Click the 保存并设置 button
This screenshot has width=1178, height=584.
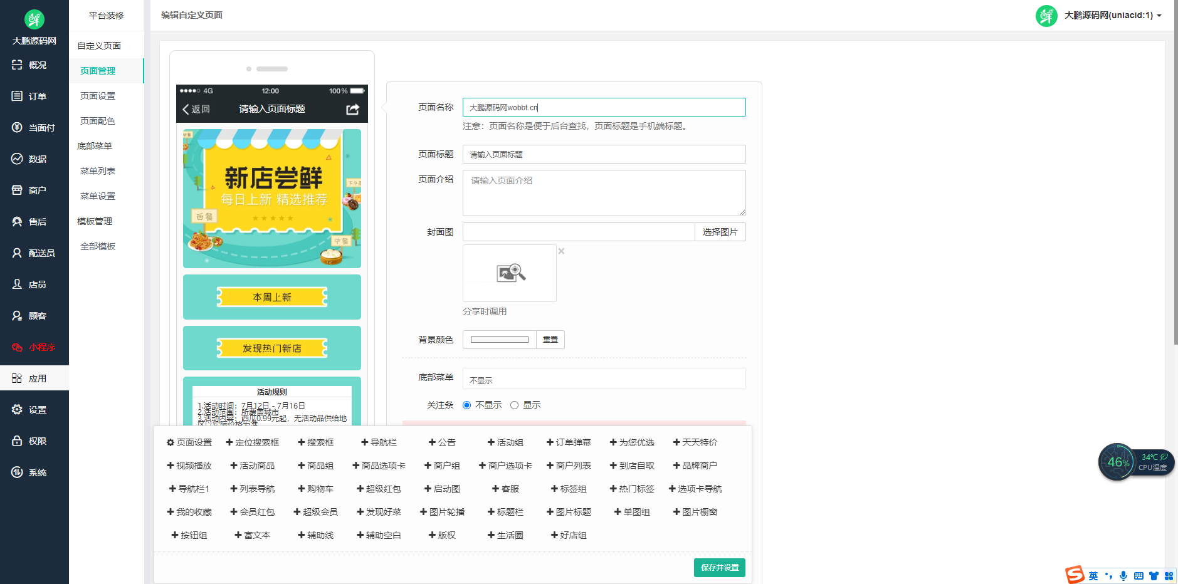point(719,567)
